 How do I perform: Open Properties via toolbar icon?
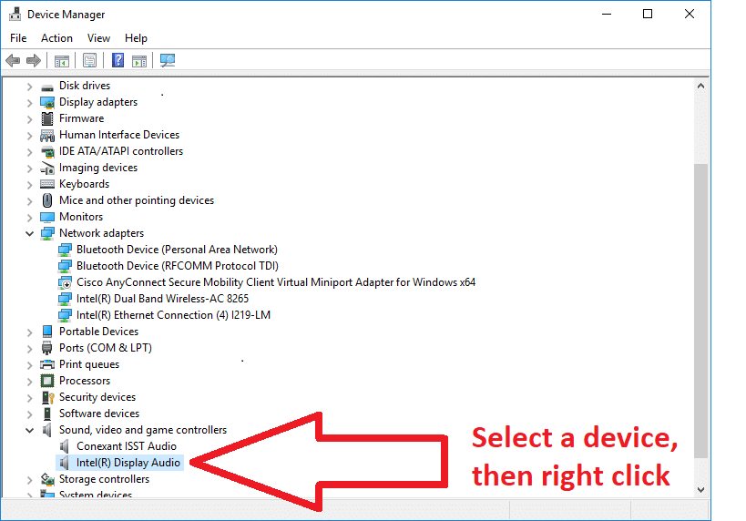[x=89, y=61]
